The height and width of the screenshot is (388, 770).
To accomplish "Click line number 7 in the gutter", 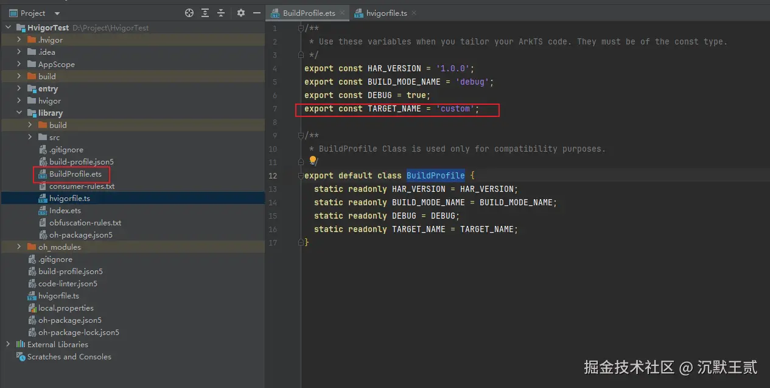I will pyautogui.click(x=275, y=108).
